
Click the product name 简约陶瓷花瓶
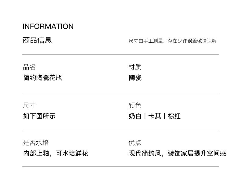click(42, 78)
